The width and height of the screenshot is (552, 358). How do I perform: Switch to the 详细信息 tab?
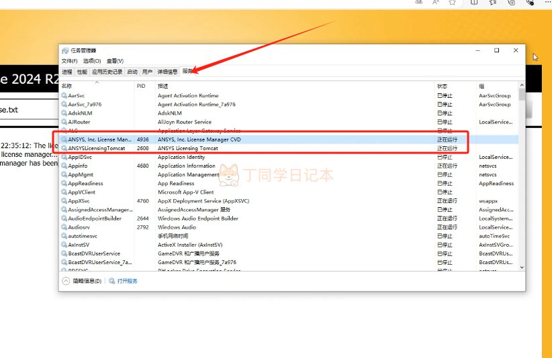coord(167,71)
